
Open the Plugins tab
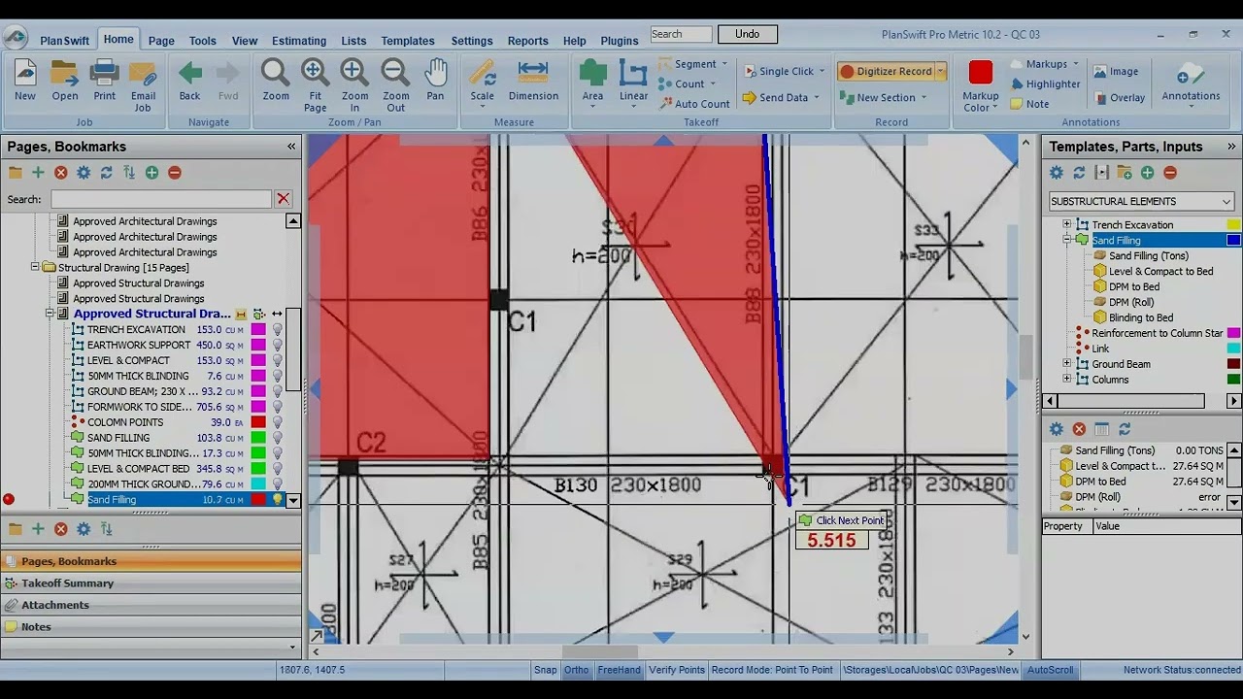coord(619,41)
